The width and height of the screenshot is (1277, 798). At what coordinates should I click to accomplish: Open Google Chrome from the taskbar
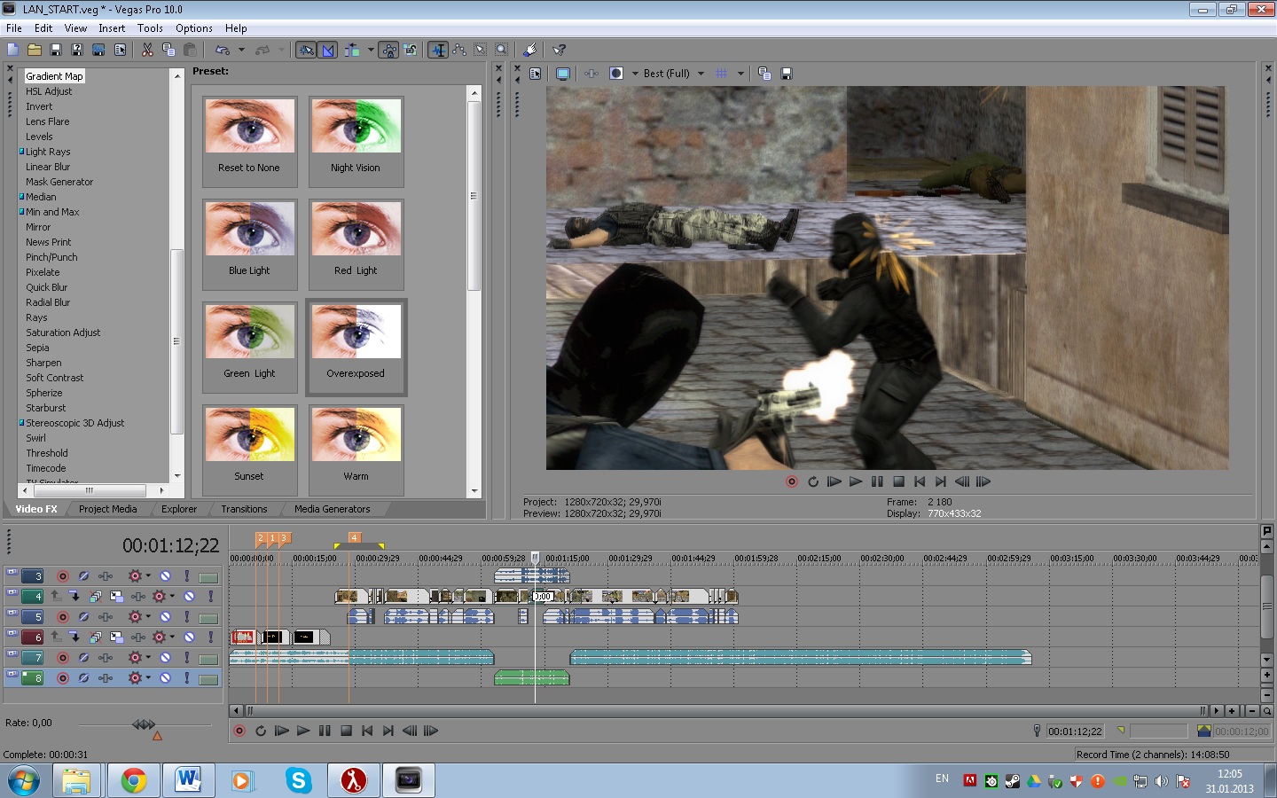133,780
